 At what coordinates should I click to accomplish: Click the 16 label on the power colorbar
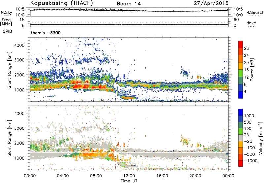point(246,70)
